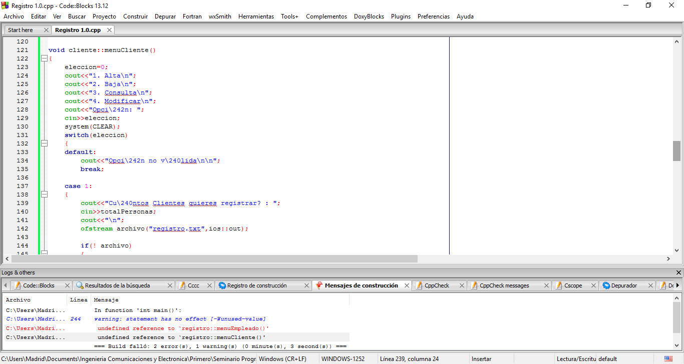Viewport: 684px width, 364px height.
Task: Click the editor scrollbar up arrow
Action: 676,41
